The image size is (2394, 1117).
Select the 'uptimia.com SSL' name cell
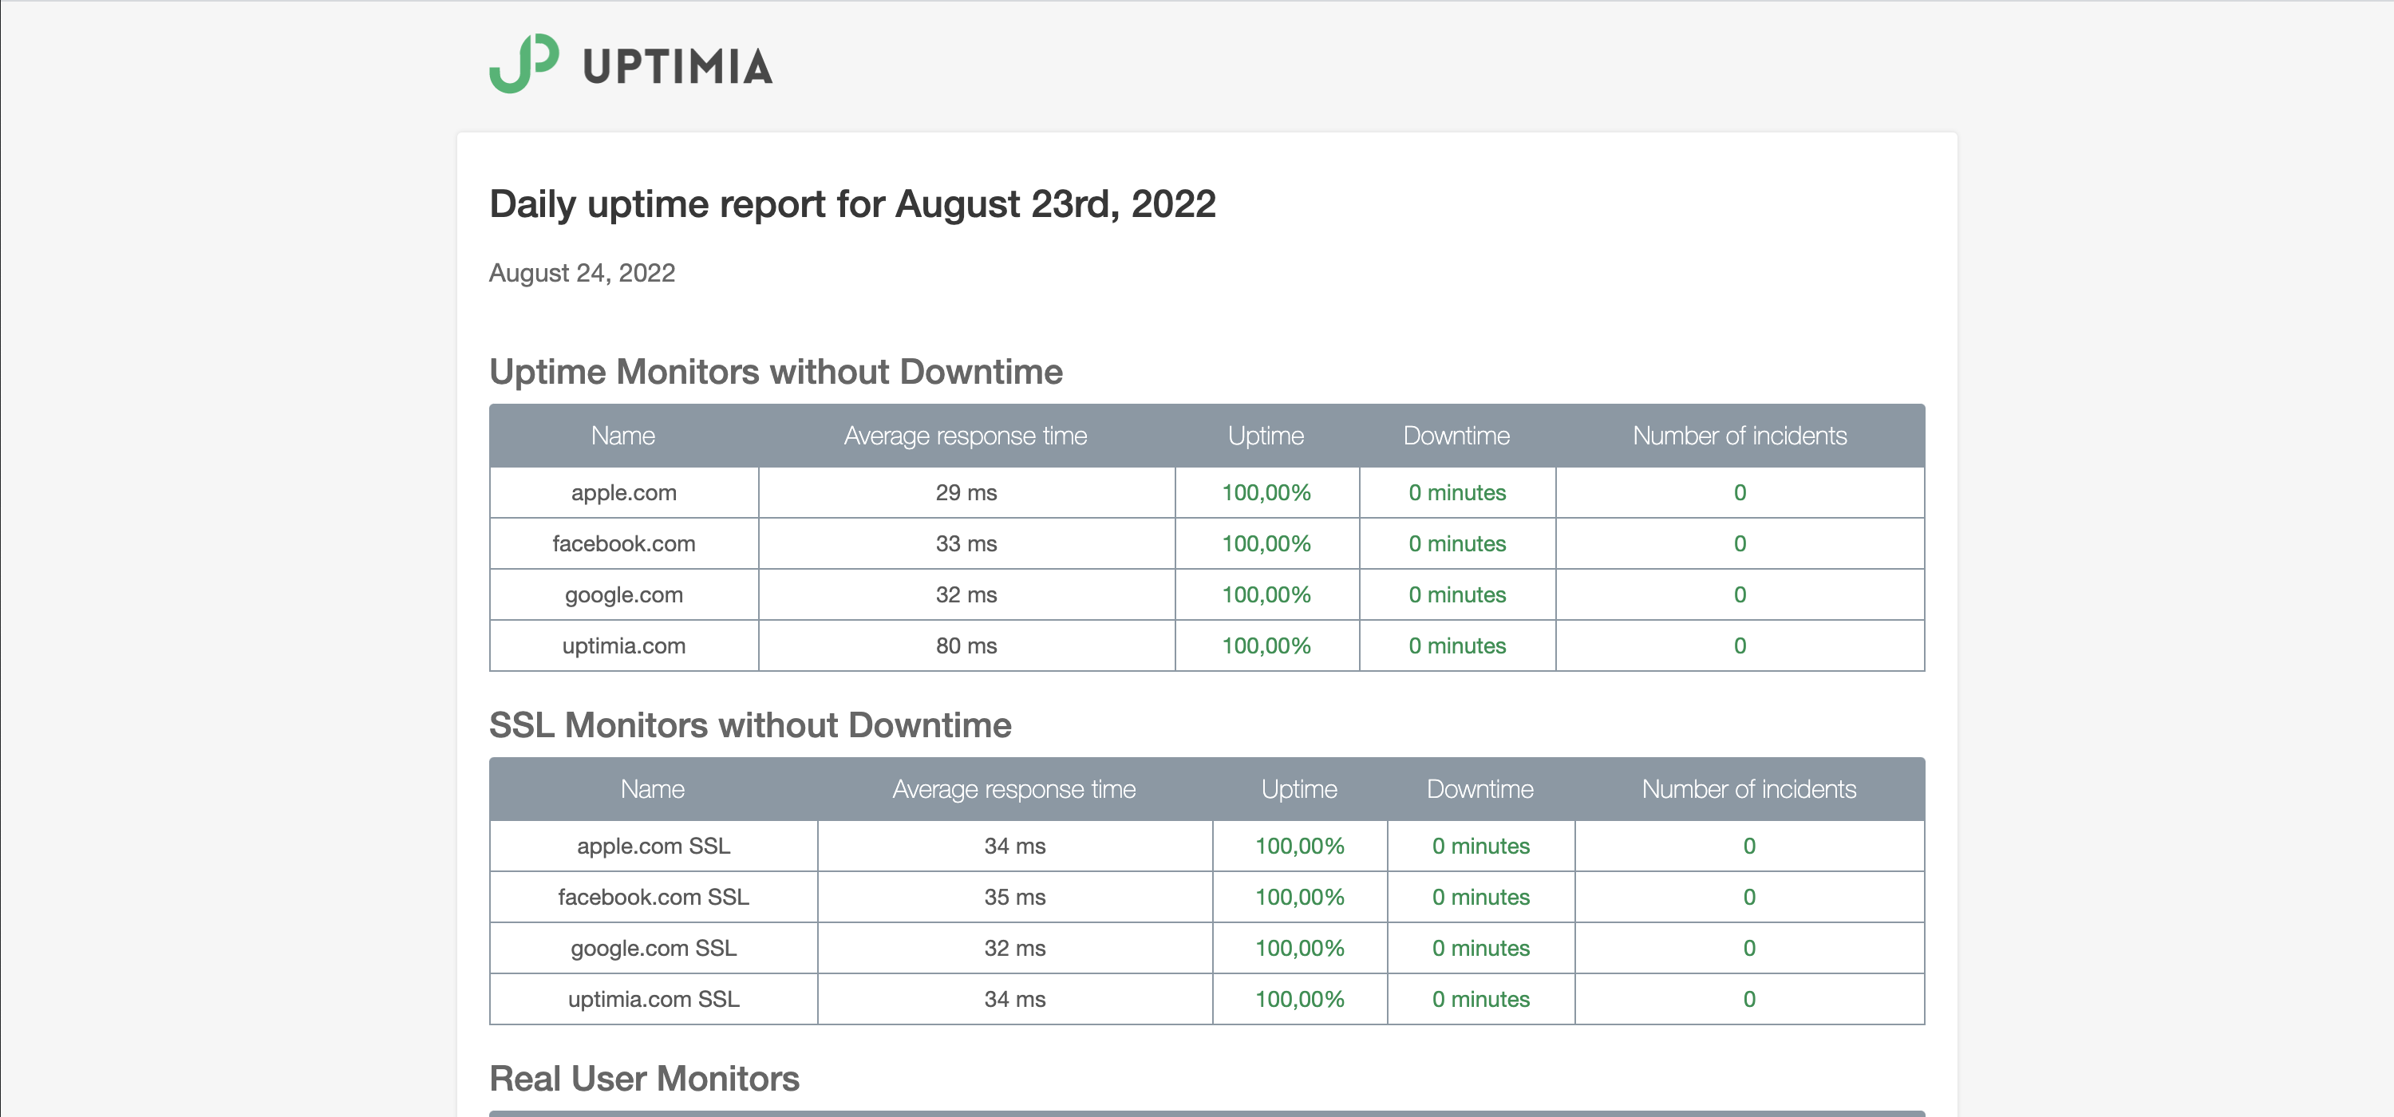(654, 999)
